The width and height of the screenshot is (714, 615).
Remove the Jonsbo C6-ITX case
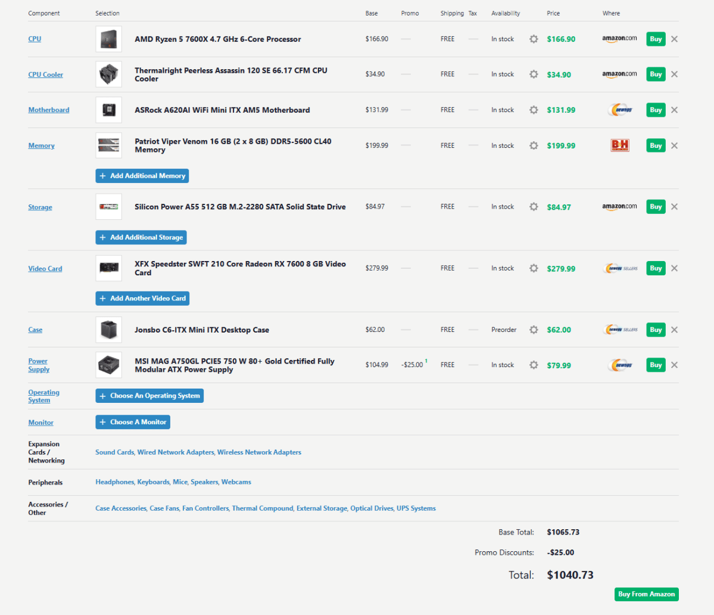pyautogui.click(x=674, y=330)
